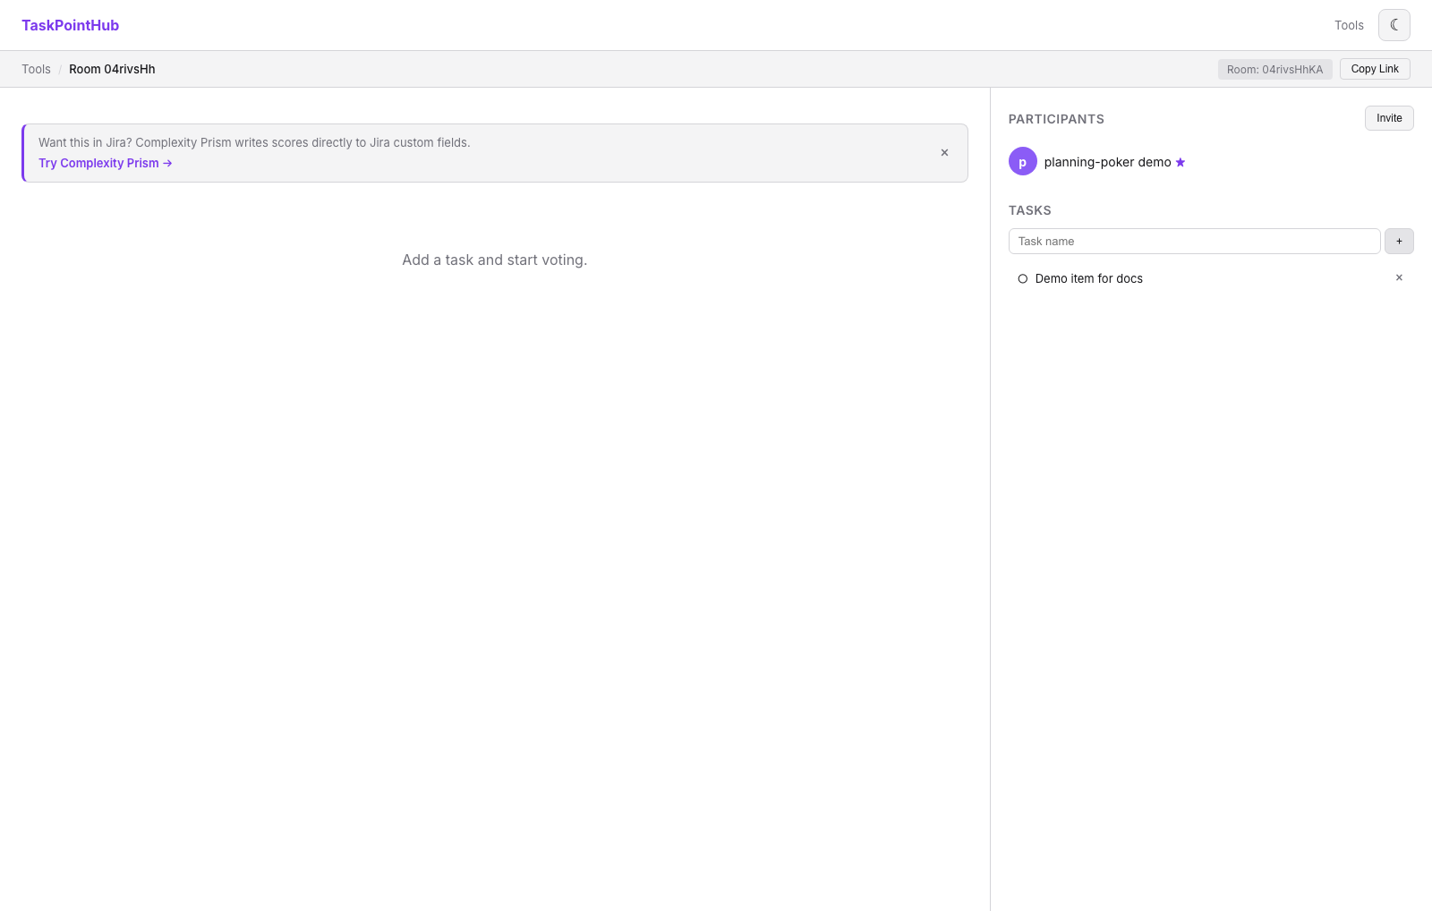
Task: Focus the Task name input field
Action: tap(1194, 242)
